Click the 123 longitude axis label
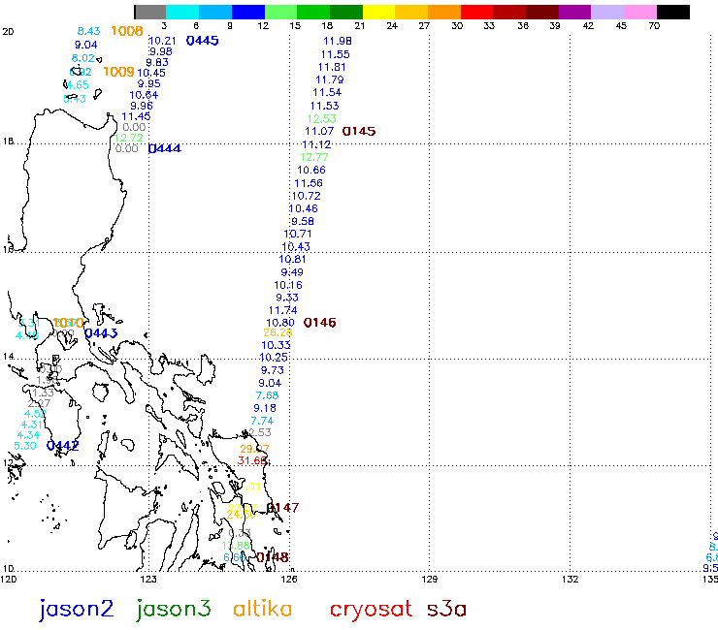Image resolution: width=718 pixels, height=630 pixels. 148,580
